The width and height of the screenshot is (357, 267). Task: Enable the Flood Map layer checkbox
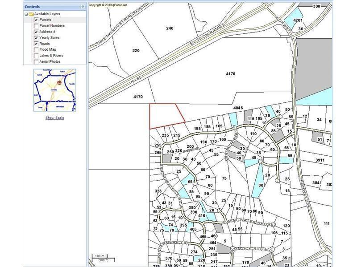[x=36, y=50]
